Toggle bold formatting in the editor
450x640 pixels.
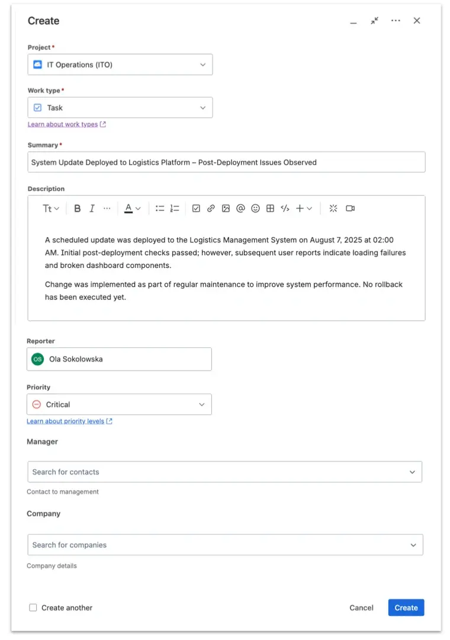point(77,208)
